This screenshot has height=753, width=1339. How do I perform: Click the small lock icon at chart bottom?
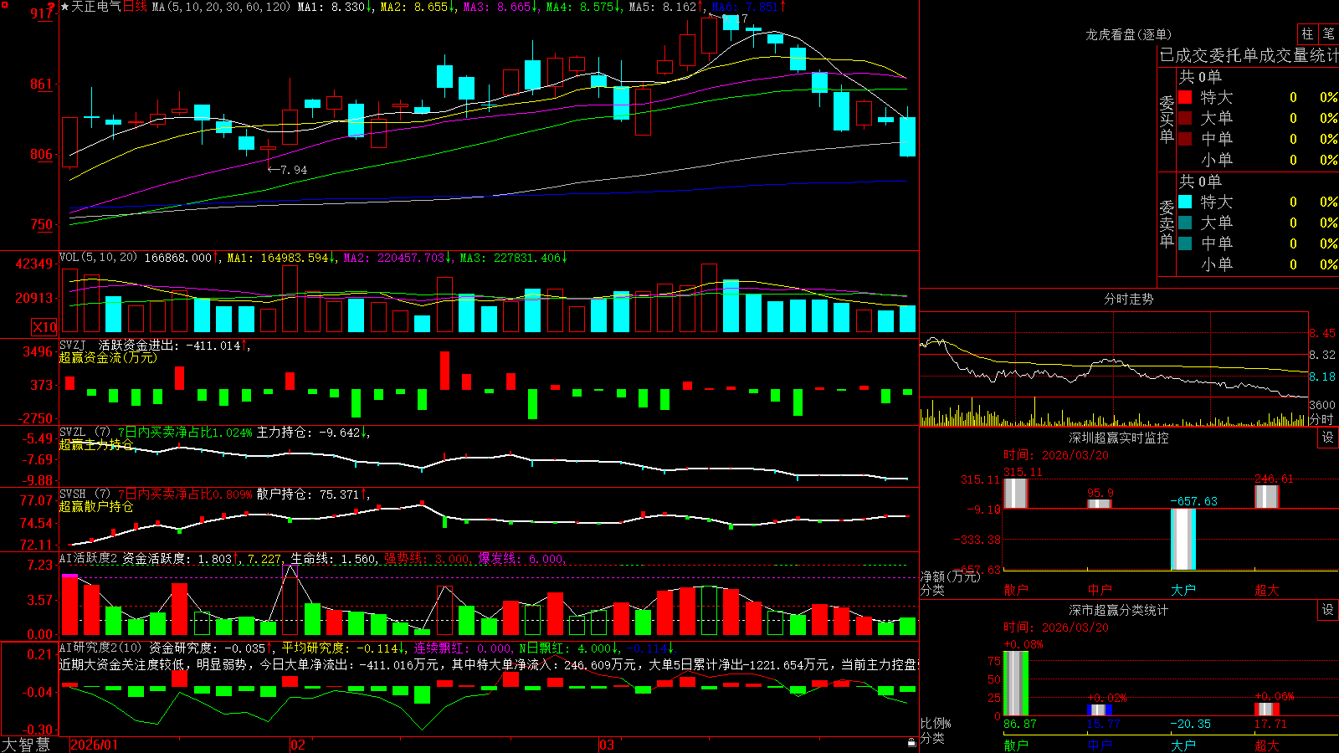click(912, 742)
